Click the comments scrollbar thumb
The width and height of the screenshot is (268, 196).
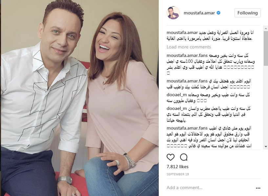click(x=266, y=48)
